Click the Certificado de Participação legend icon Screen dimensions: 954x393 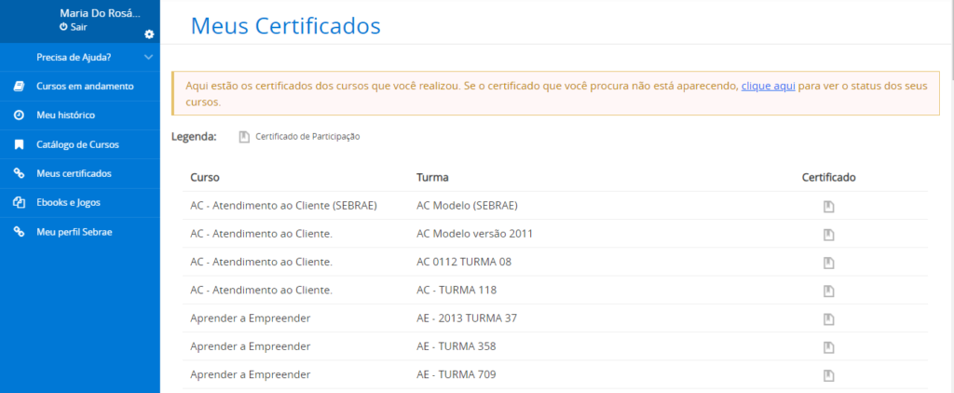(x=244, y=137)
